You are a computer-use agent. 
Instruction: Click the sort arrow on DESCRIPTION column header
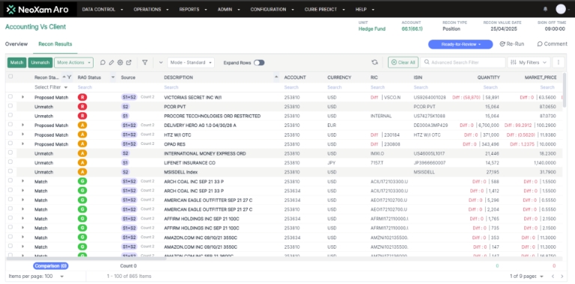coord(276,77)
